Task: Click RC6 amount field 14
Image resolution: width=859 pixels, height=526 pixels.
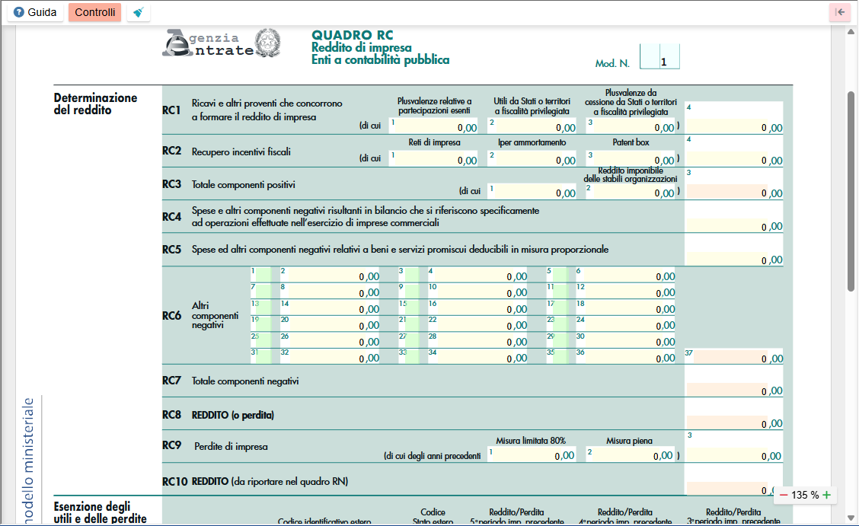Action: click(330, 308)
